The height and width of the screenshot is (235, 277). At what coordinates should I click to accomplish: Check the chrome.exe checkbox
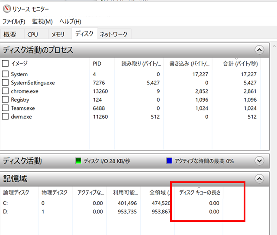tap(5, 91)
